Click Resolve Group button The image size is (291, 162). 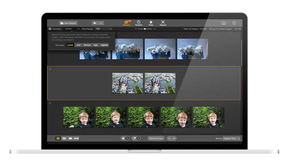pos(156,138)
